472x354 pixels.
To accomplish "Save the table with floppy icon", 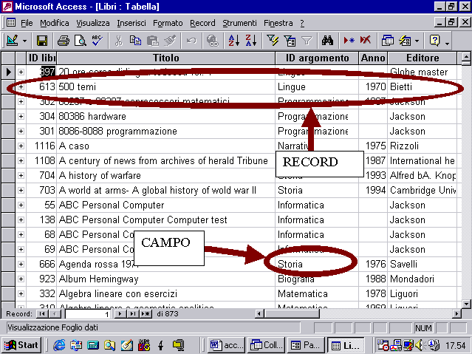I will (x=42, y=41).
